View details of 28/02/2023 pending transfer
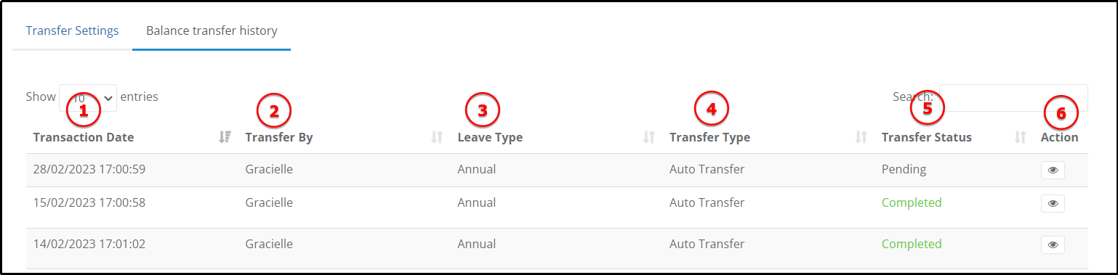Viewport: 1118px width, 275px height. [x=1053, y=170]
